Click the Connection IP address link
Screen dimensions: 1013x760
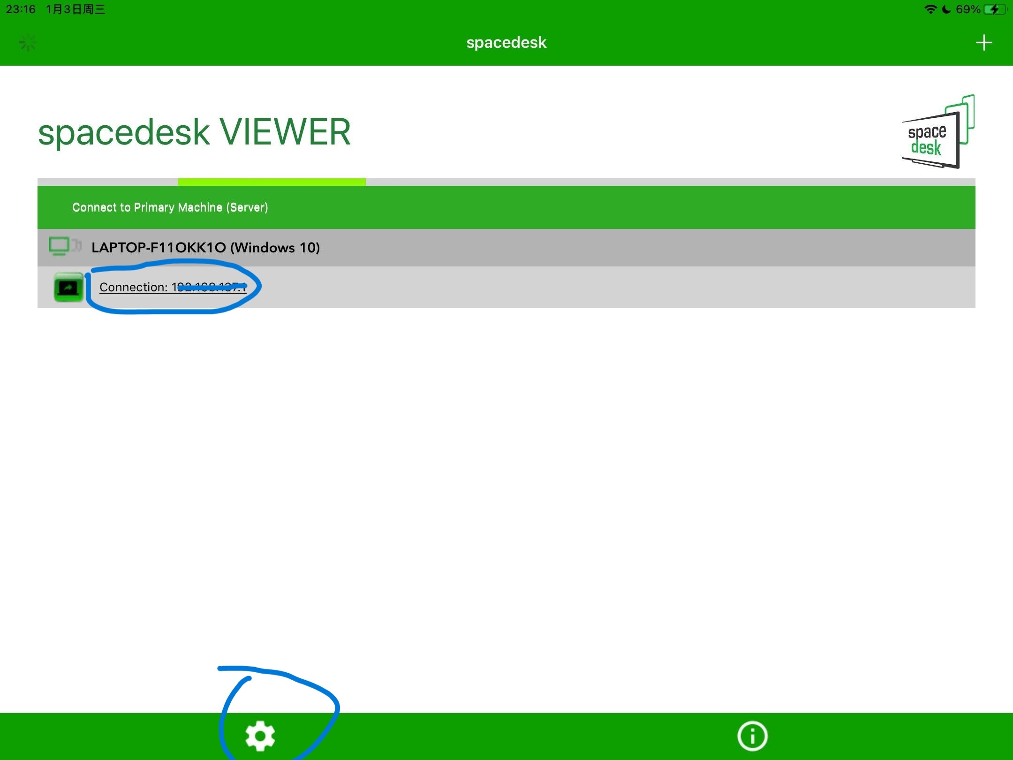(x=173, y=287)
